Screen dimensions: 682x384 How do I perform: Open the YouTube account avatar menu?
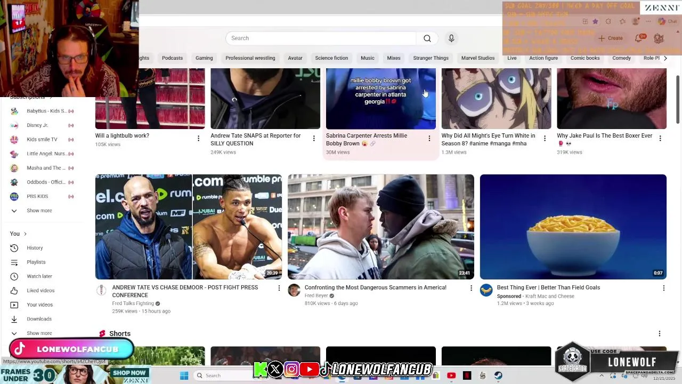(x=659, y=38)
